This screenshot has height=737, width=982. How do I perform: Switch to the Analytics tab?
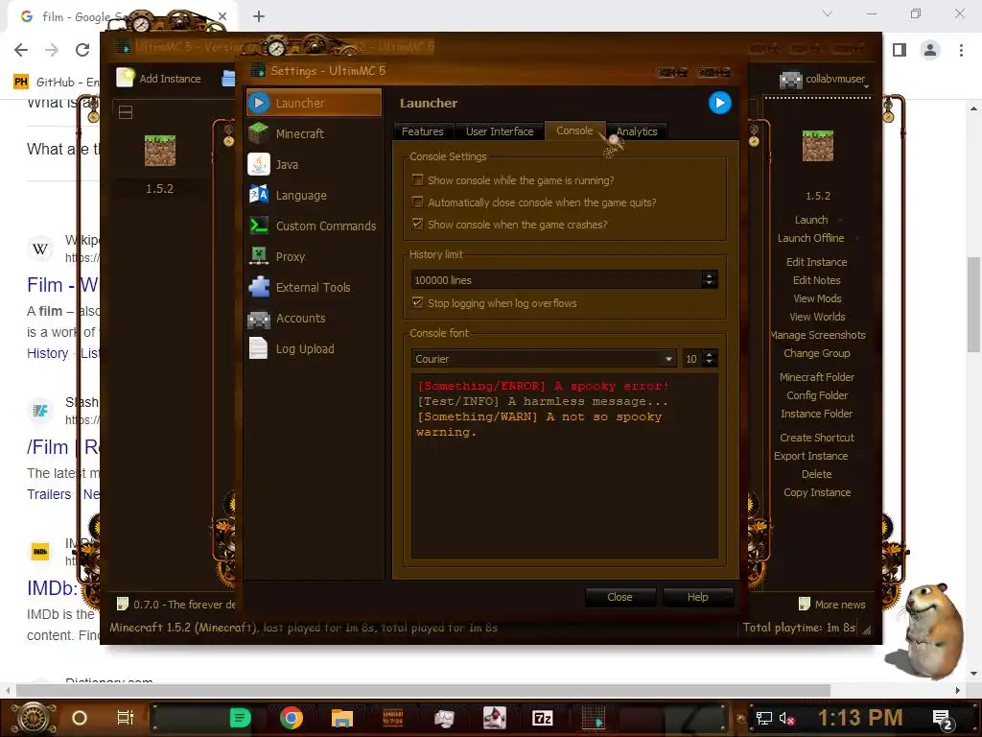coord(637,131)
